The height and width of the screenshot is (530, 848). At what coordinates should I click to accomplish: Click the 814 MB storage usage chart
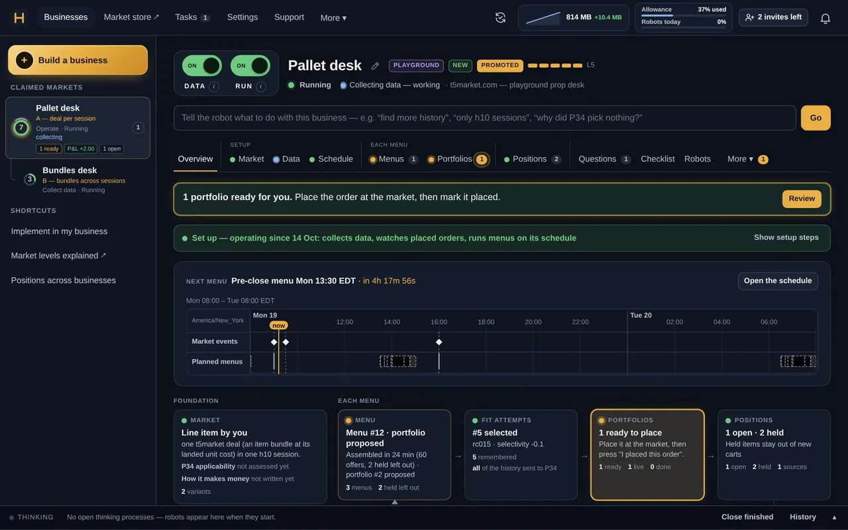[x=543, y=18]
